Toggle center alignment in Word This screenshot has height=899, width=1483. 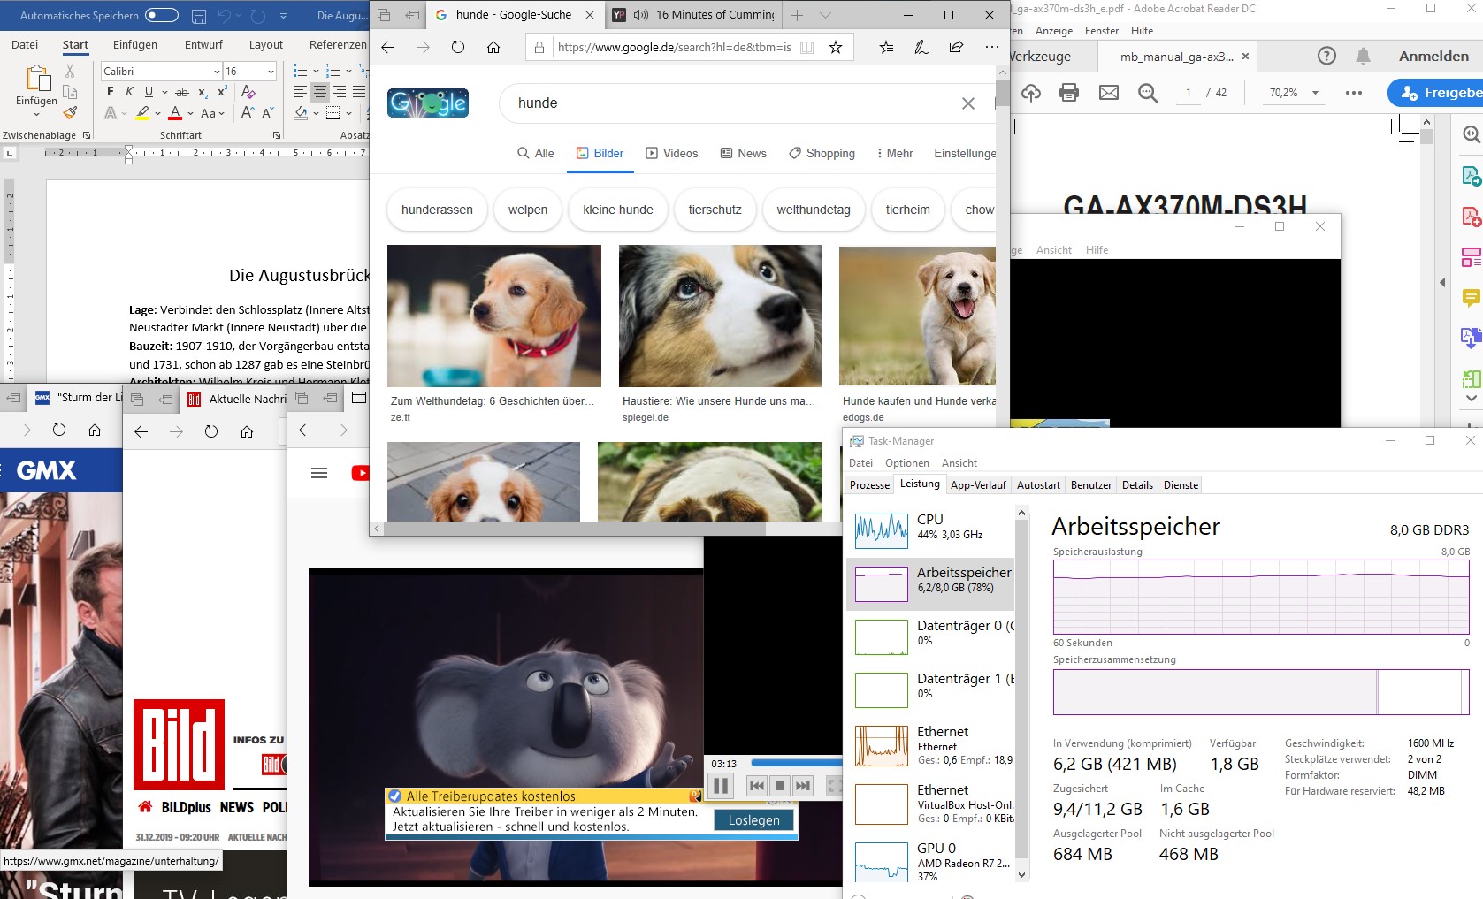320,92
